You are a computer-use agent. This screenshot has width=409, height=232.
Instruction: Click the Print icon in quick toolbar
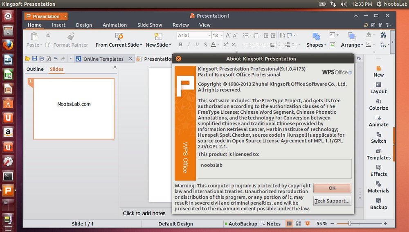[42, 59]
